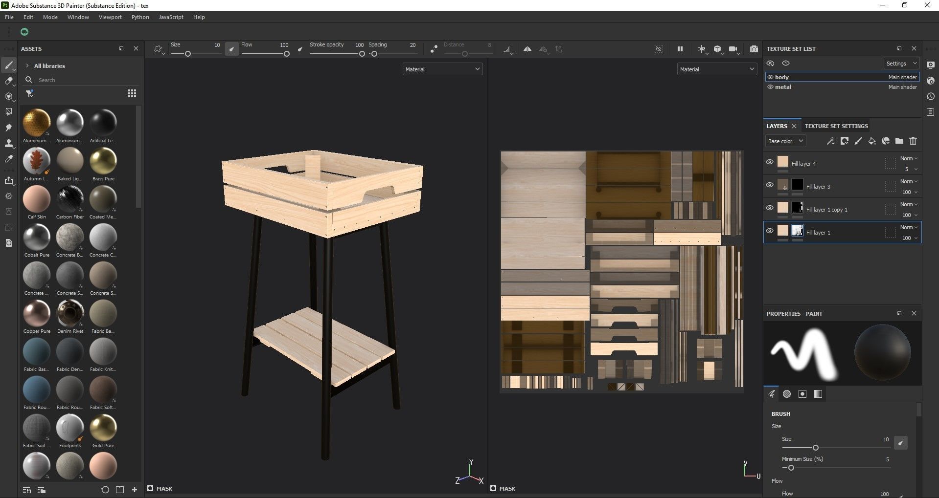939x498 pixels.
Task: Open blend mode of Fill layer 1 copy 1
Action: click(x=909, y=204)
